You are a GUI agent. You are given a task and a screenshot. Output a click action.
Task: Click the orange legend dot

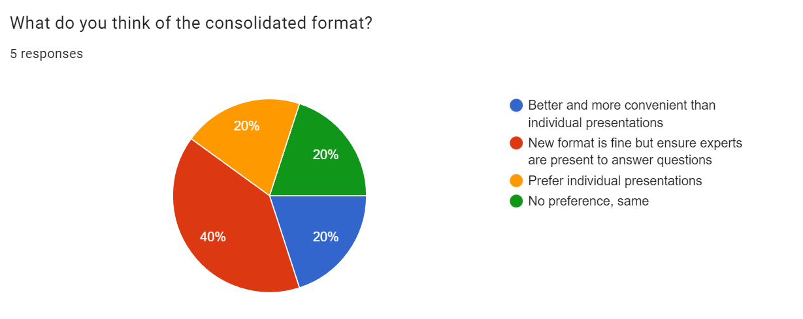click(x=516, y=181)
